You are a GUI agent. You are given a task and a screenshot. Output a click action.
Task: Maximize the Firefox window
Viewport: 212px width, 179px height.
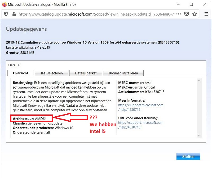pos(191,4)
